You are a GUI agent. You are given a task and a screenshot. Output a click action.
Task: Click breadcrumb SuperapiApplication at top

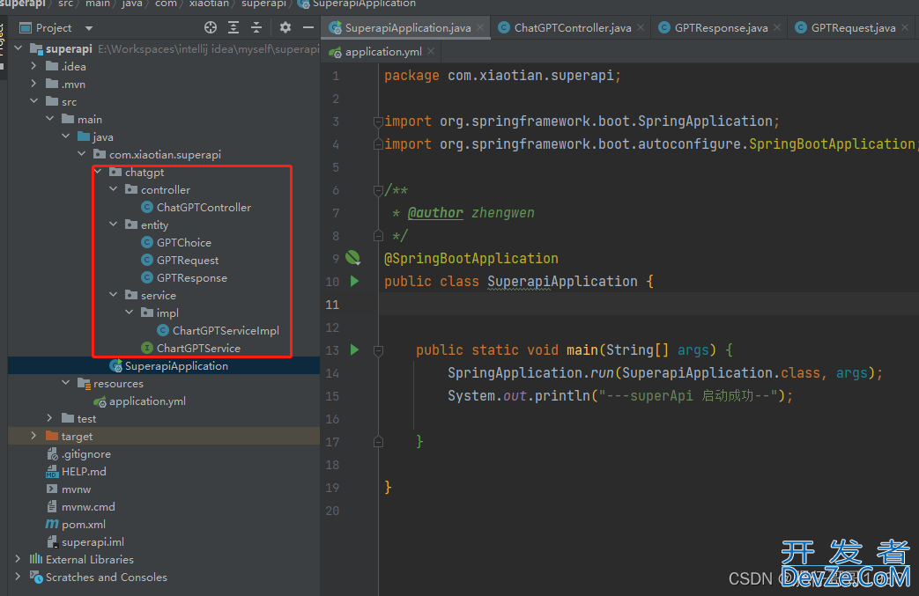(364, 4)
